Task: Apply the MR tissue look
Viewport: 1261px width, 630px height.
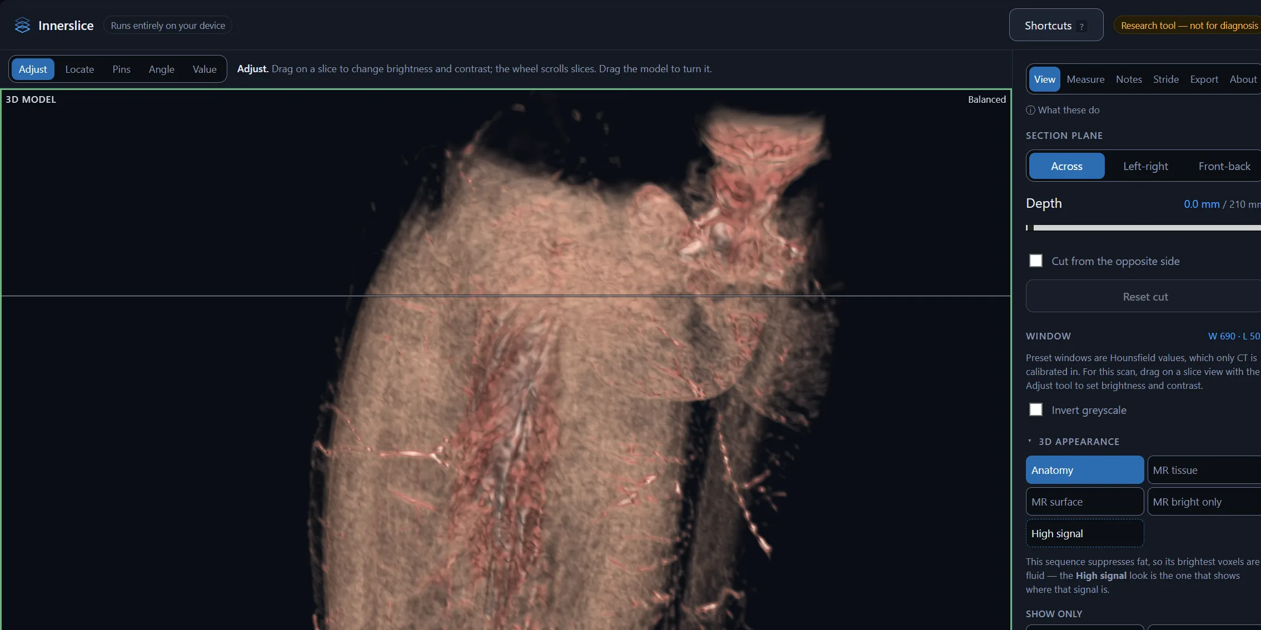Action: coord(1204,470)
